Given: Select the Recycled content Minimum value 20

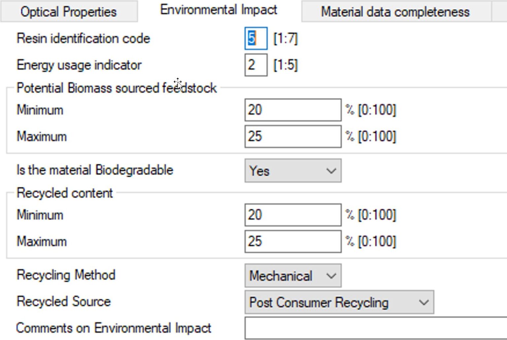Looking at the screenshot, I should (292, 214).
